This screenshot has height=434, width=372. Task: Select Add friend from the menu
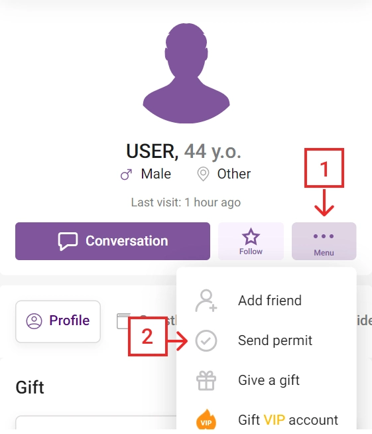click(267, 301)
